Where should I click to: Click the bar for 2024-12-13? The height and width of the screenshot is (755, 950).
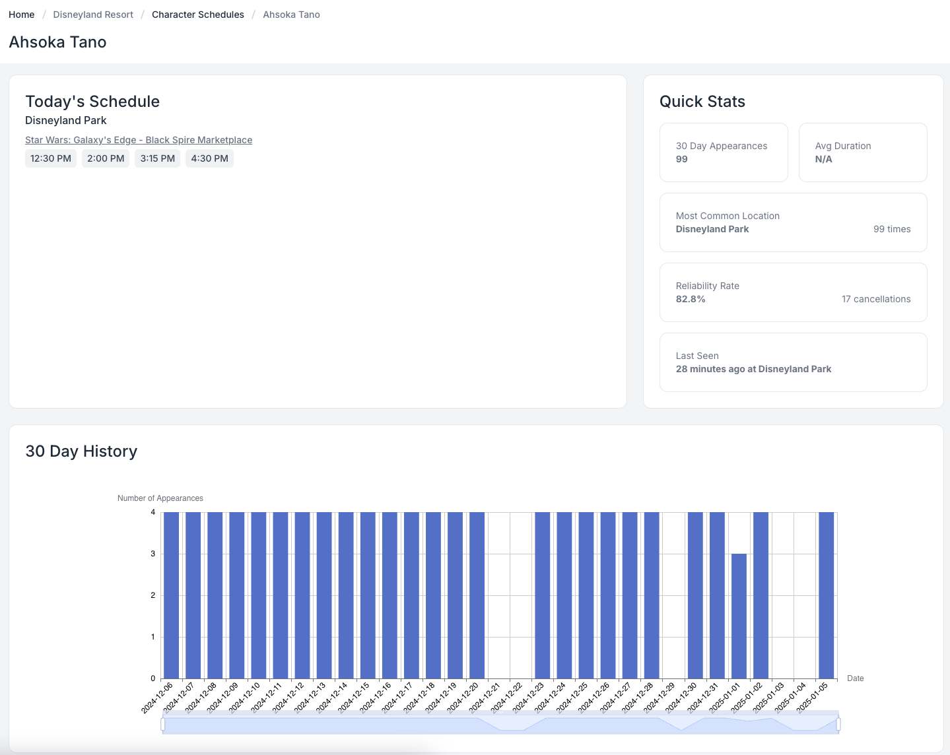click(324, 595)
